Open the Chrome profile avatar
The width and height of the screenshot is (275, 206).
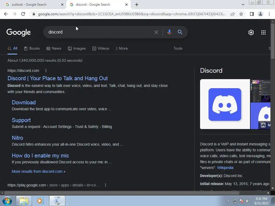pos(260,14)
